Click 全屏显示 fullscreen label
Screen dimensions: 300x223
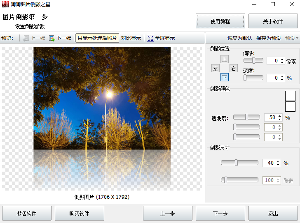coord(165,38)
